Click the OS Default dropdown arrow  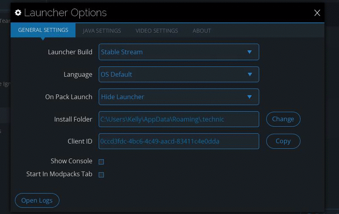click(250, 74)
